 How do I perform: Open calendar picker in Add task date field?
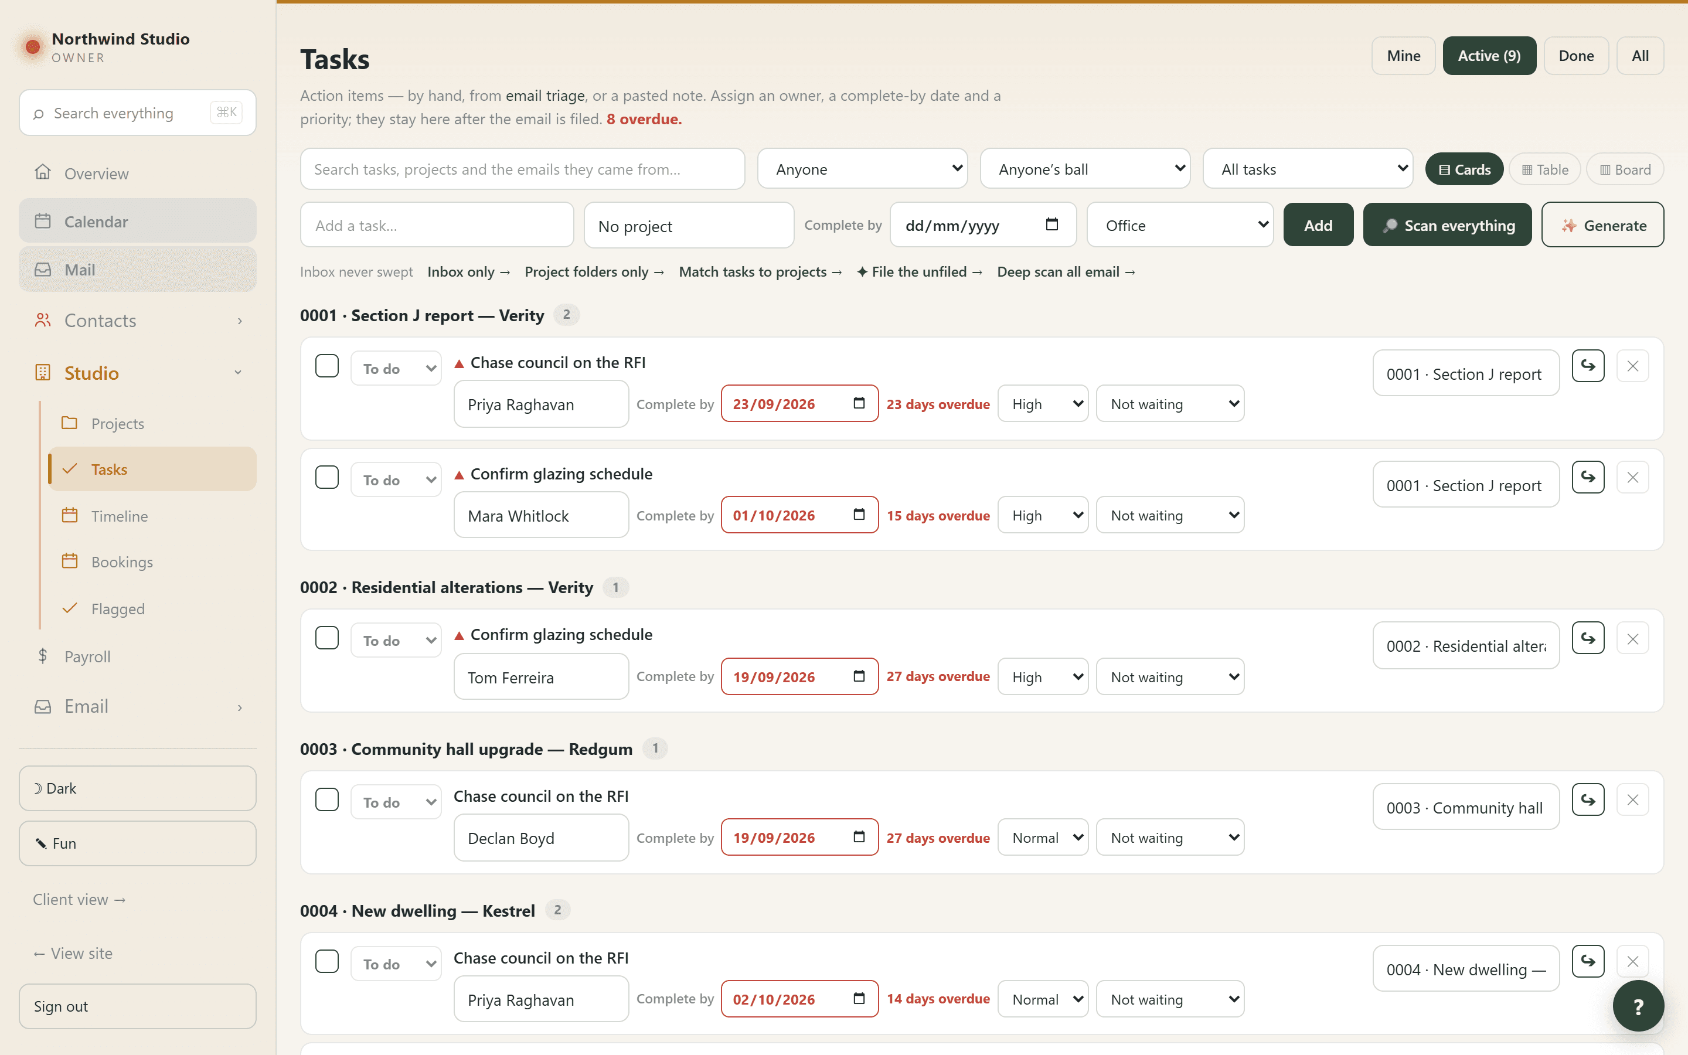(1052, 224)
